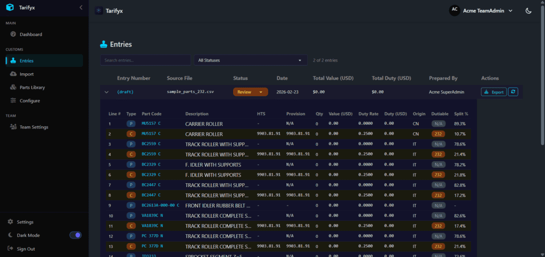Viewport: 545px width, 257px height.
Task: Open Parts Library from the sidebar
Action: click(x=32, y=87)
